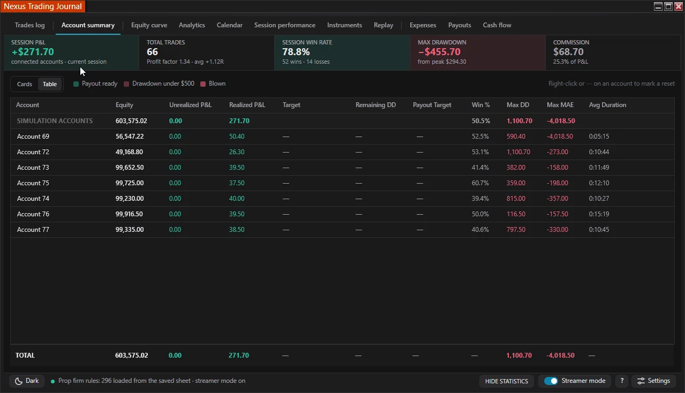685x393 pixels.
Task: Click Max MAE value -157.50
Action: [558, 214]
